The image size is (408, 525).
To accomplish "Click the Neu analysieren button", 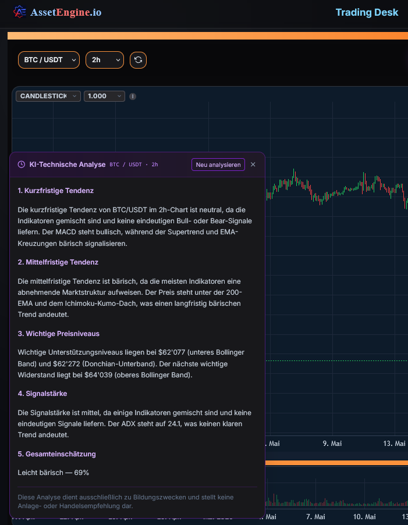I will point(218,165).
